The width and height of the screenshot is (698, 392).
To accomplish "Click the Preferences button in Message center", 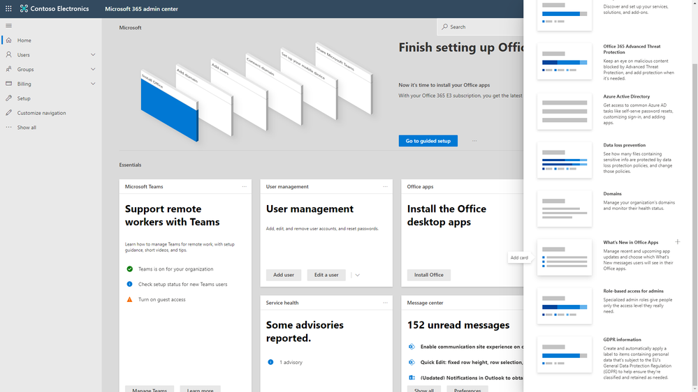I will point(467,389).
